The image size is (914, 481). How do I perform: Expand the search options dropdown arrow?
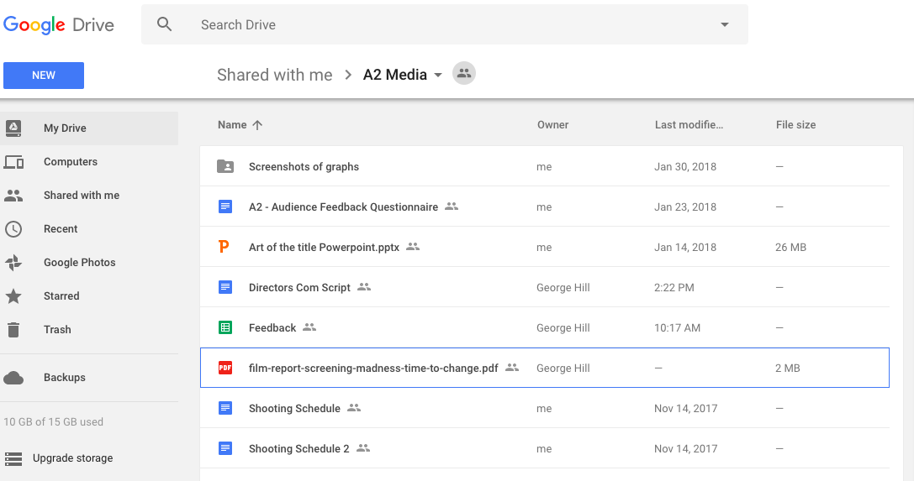click(x=725, y=25)
